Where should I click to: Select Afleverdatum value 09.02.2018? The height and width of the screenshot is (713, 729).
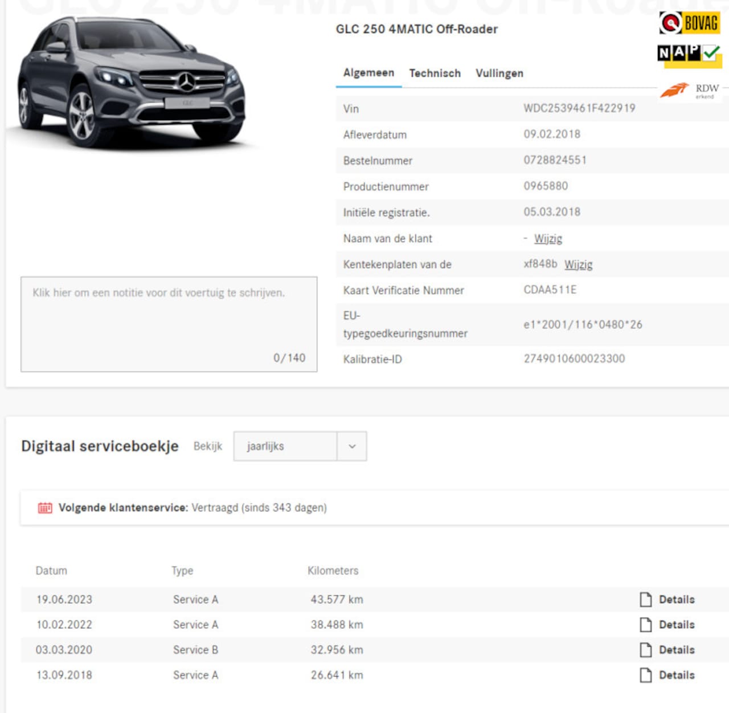click(552, 134)
